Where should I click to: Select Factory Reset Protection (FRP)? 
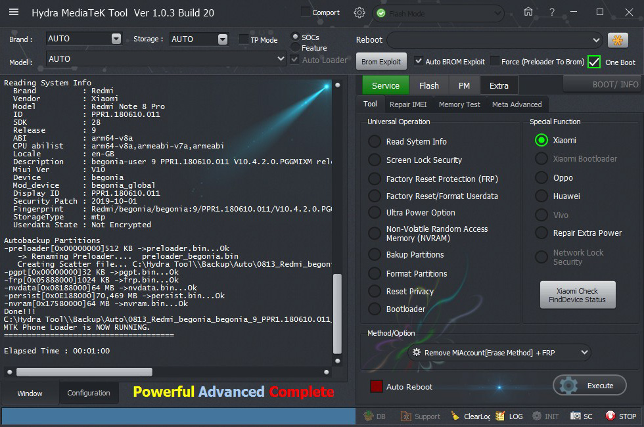[374, 179]
